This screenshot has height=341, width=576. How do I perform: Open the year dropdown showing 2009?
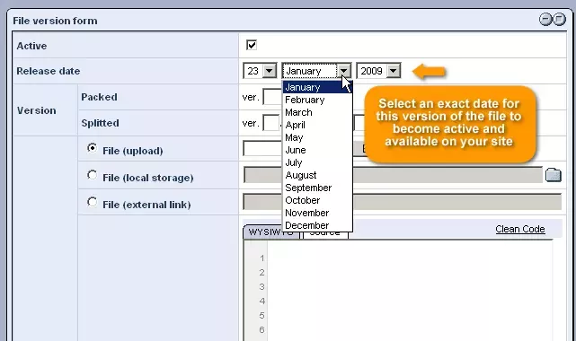click(x=378, y=71)
